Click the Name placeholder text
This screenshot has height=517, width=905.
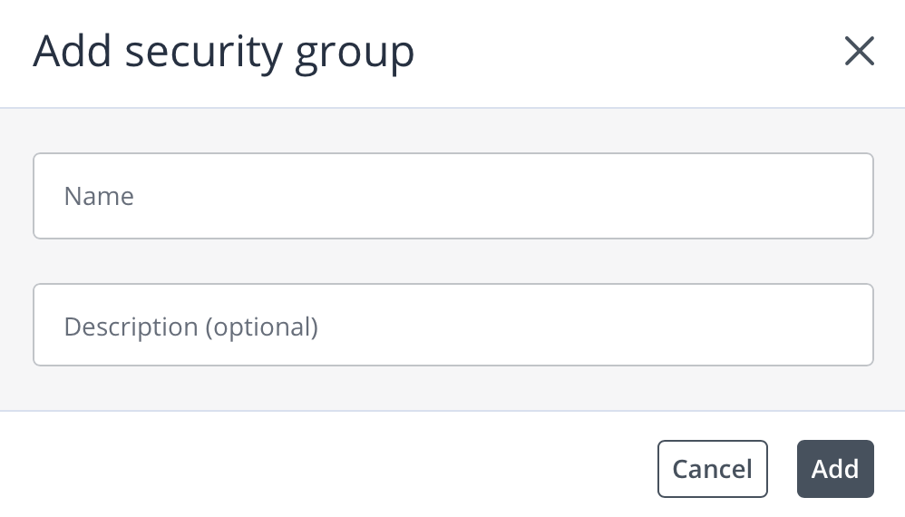coord(99,196)
